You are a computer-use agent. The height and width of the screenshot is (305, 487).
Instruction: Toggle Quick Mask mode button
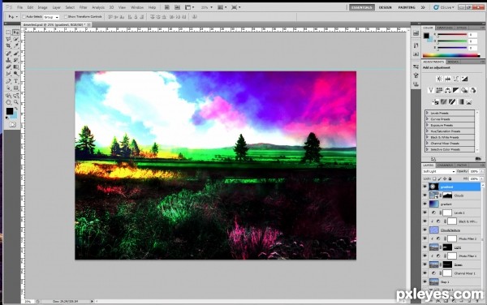click(12, 124)
